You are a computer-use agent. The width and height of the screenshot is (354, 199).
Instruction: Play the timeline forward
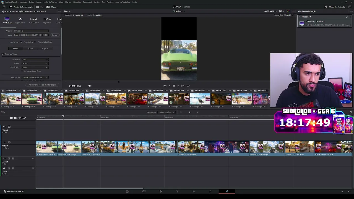click(178, 86)
